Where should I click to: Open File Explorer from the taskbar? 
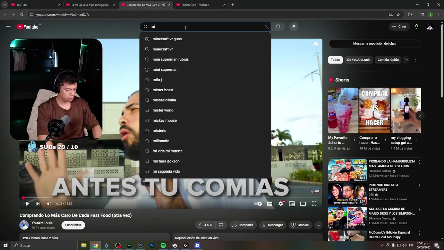[84, 245]
